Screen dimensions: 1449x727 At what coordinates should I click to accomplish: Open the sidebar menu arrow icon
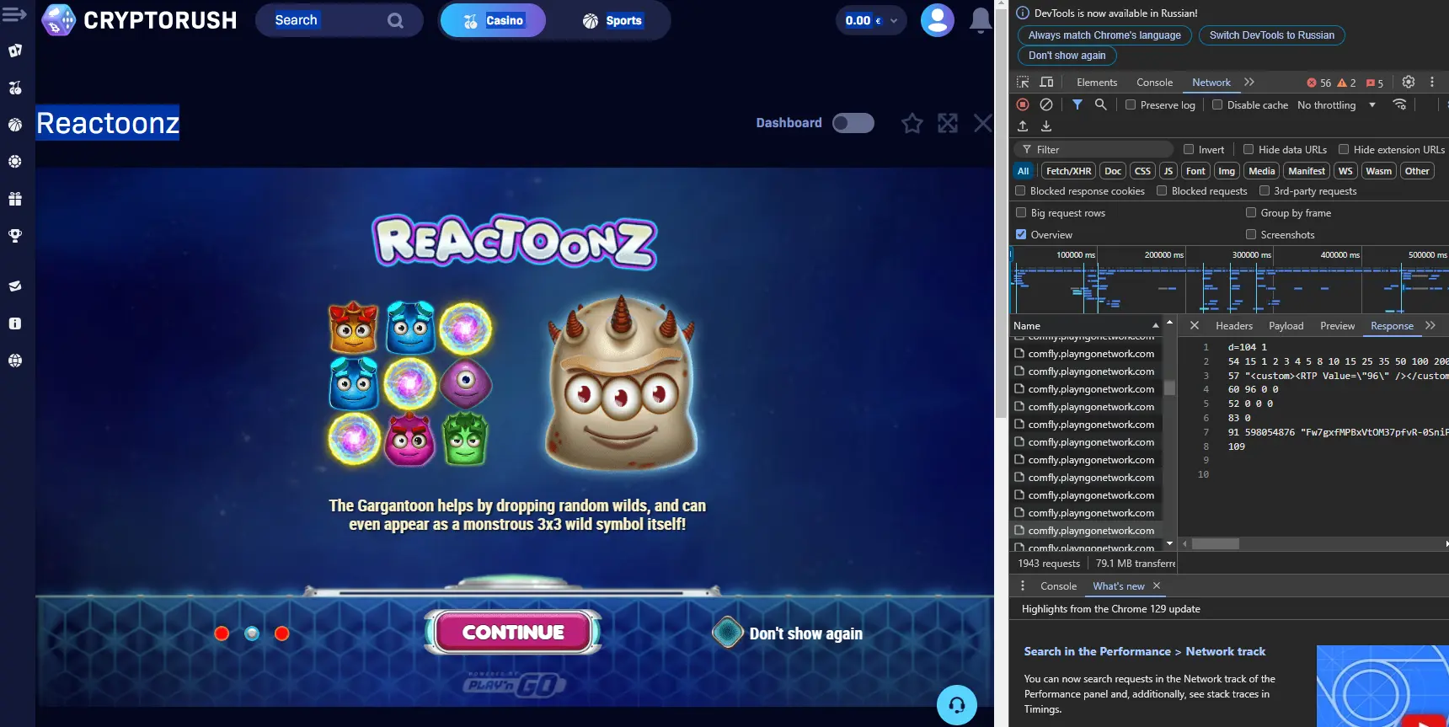coord(14,14)
